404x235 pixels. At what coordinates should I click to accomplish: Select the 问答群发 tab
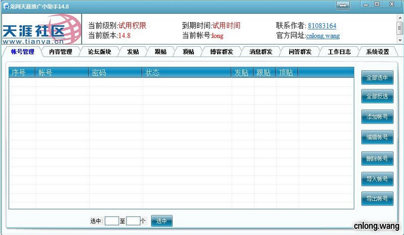click(300, 52)
